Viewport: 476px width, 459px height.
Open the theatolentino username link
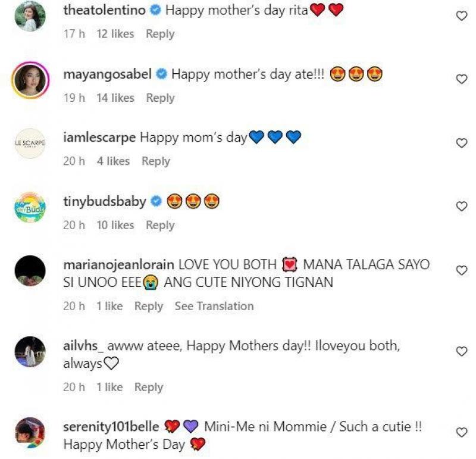click(104, 10)
